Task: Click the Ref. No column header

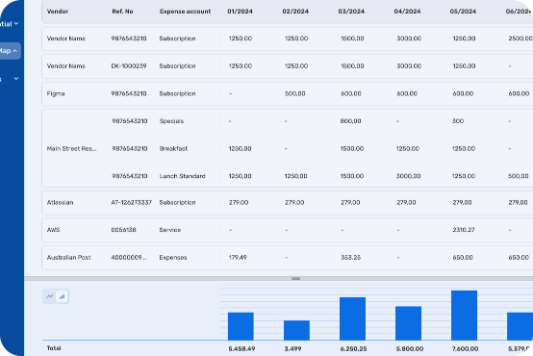Action: [x=122, y=12]
